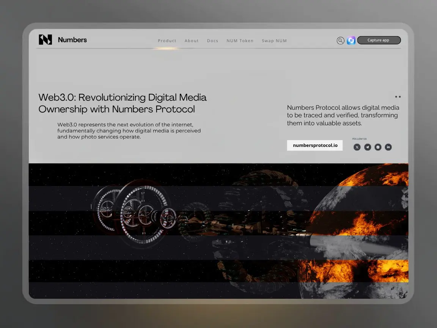Open the Instagram social icon

(378, 147)
